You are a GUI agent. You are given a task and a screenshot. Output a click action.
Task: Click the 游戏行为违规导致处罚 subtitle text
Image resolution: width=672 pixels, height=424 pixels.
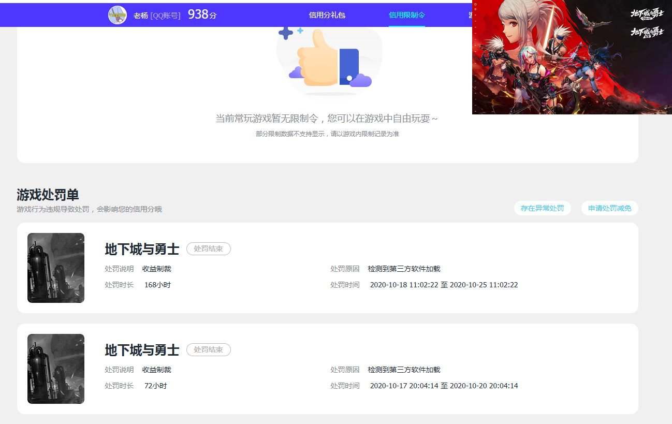pos(89,209)
